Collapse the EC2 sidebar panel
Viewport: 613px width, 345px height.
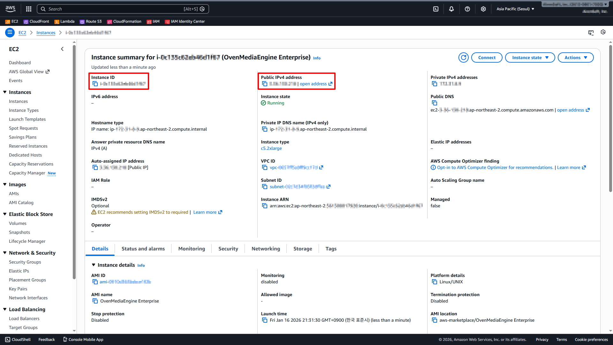click(62, 49)
